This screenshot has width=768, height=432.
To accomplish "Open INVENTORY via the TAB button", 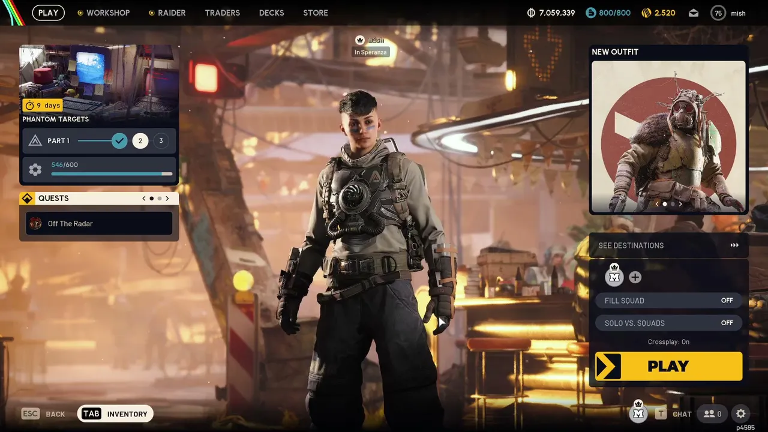I will coord(115,414).
